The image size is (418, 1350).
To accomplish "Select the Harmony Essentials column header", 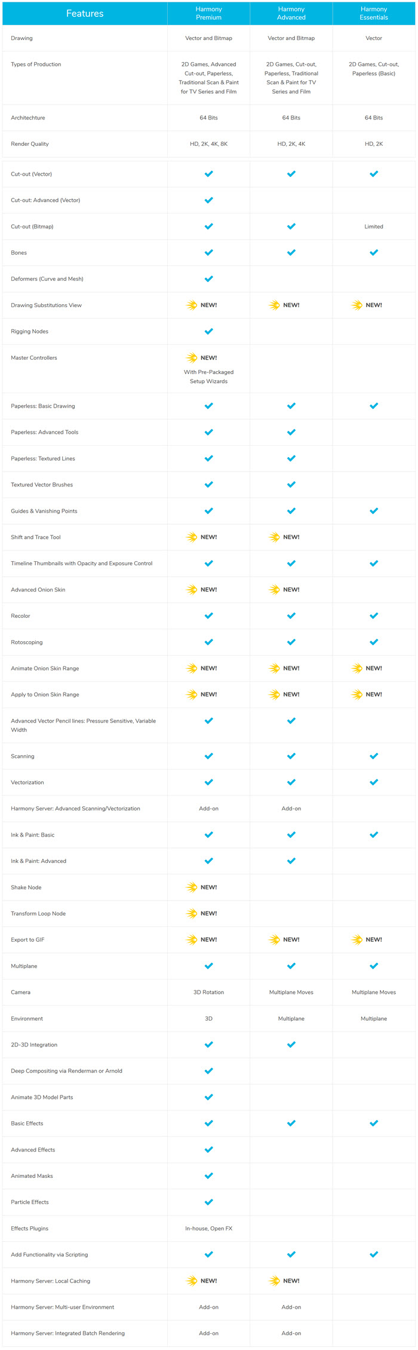I will pos(374,13).
